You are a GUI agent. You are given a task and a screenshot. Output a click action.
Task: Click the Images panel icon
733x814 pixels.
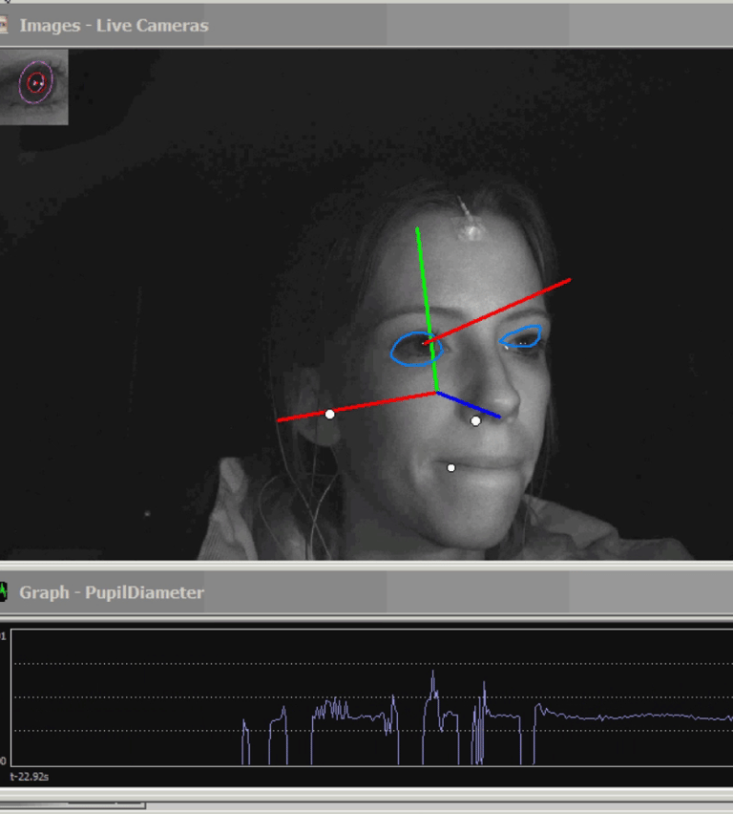coord(3,25)
